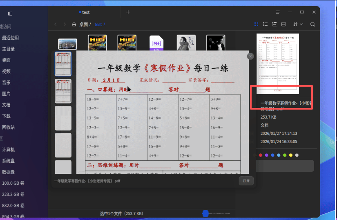This screenshot has height=220, width=337.
Task: Select the first HiFi image file
Action: pyautogui.click(x=97, y=43)
